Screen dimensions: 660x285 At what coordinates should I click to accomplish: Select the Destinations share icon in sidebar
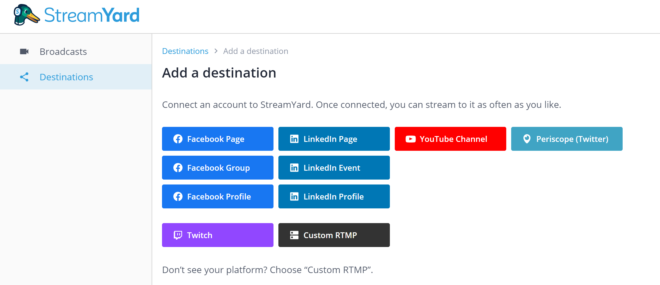pyautogui.click(x=24, y=77)
